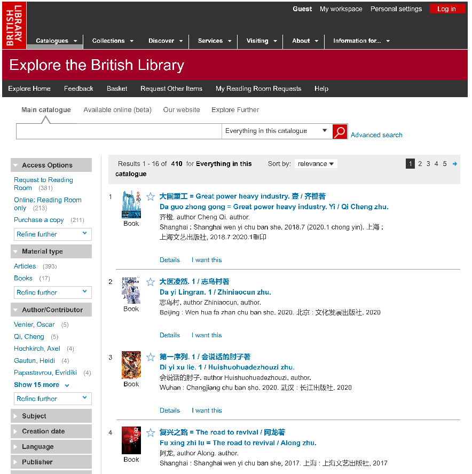Filter by Purchase a copy

tap(38, 220)
